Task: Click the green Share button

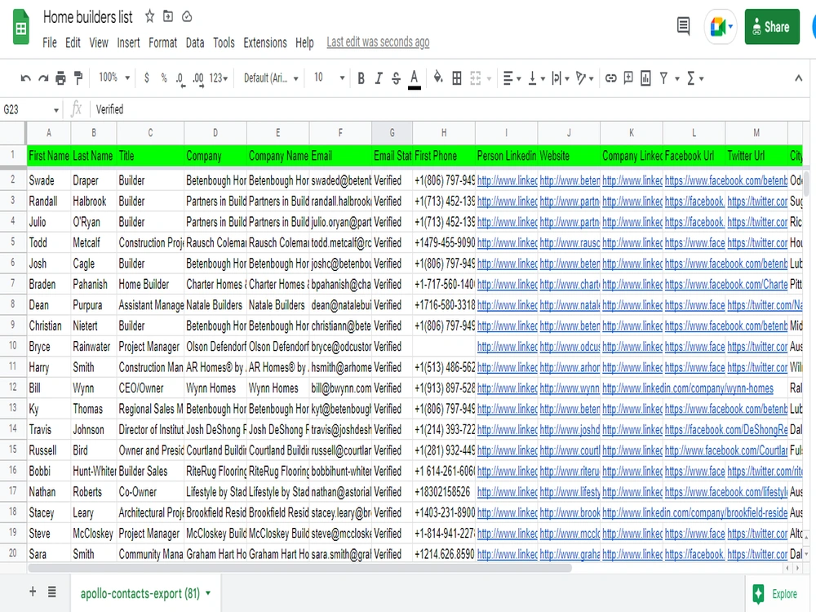Action: [772, 27]
